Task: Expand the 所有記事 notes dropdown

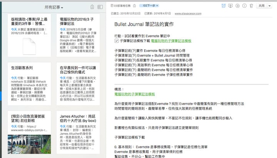Action: pyautogui.click(x=54, y=7)
